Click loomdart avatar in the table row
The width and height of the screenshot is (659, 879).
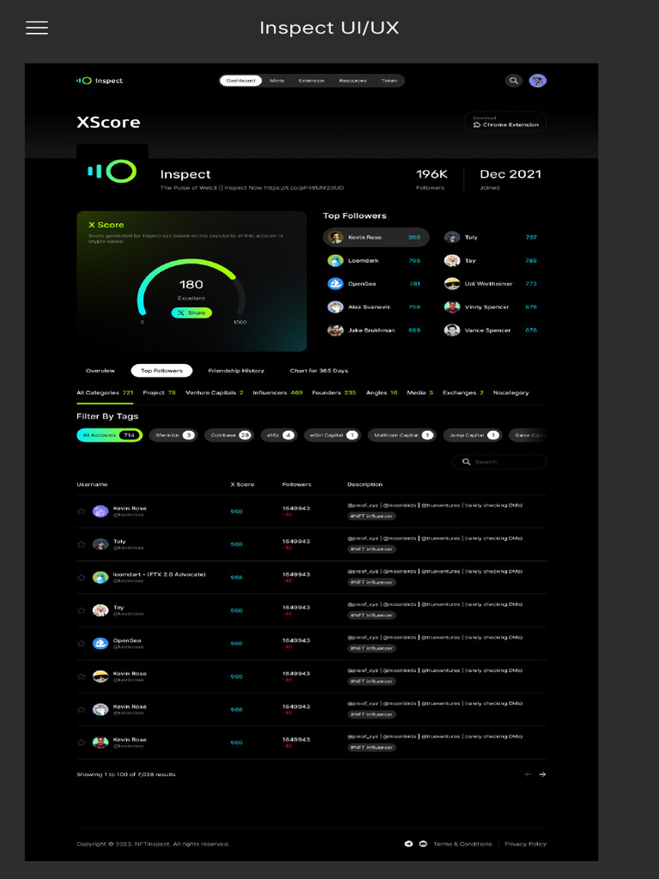(x=100, y=578)
